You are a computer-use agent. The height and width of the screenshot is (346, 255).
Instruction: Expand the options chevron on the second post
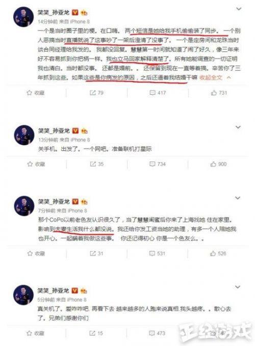pyautogui.click(x=238, y=127)
